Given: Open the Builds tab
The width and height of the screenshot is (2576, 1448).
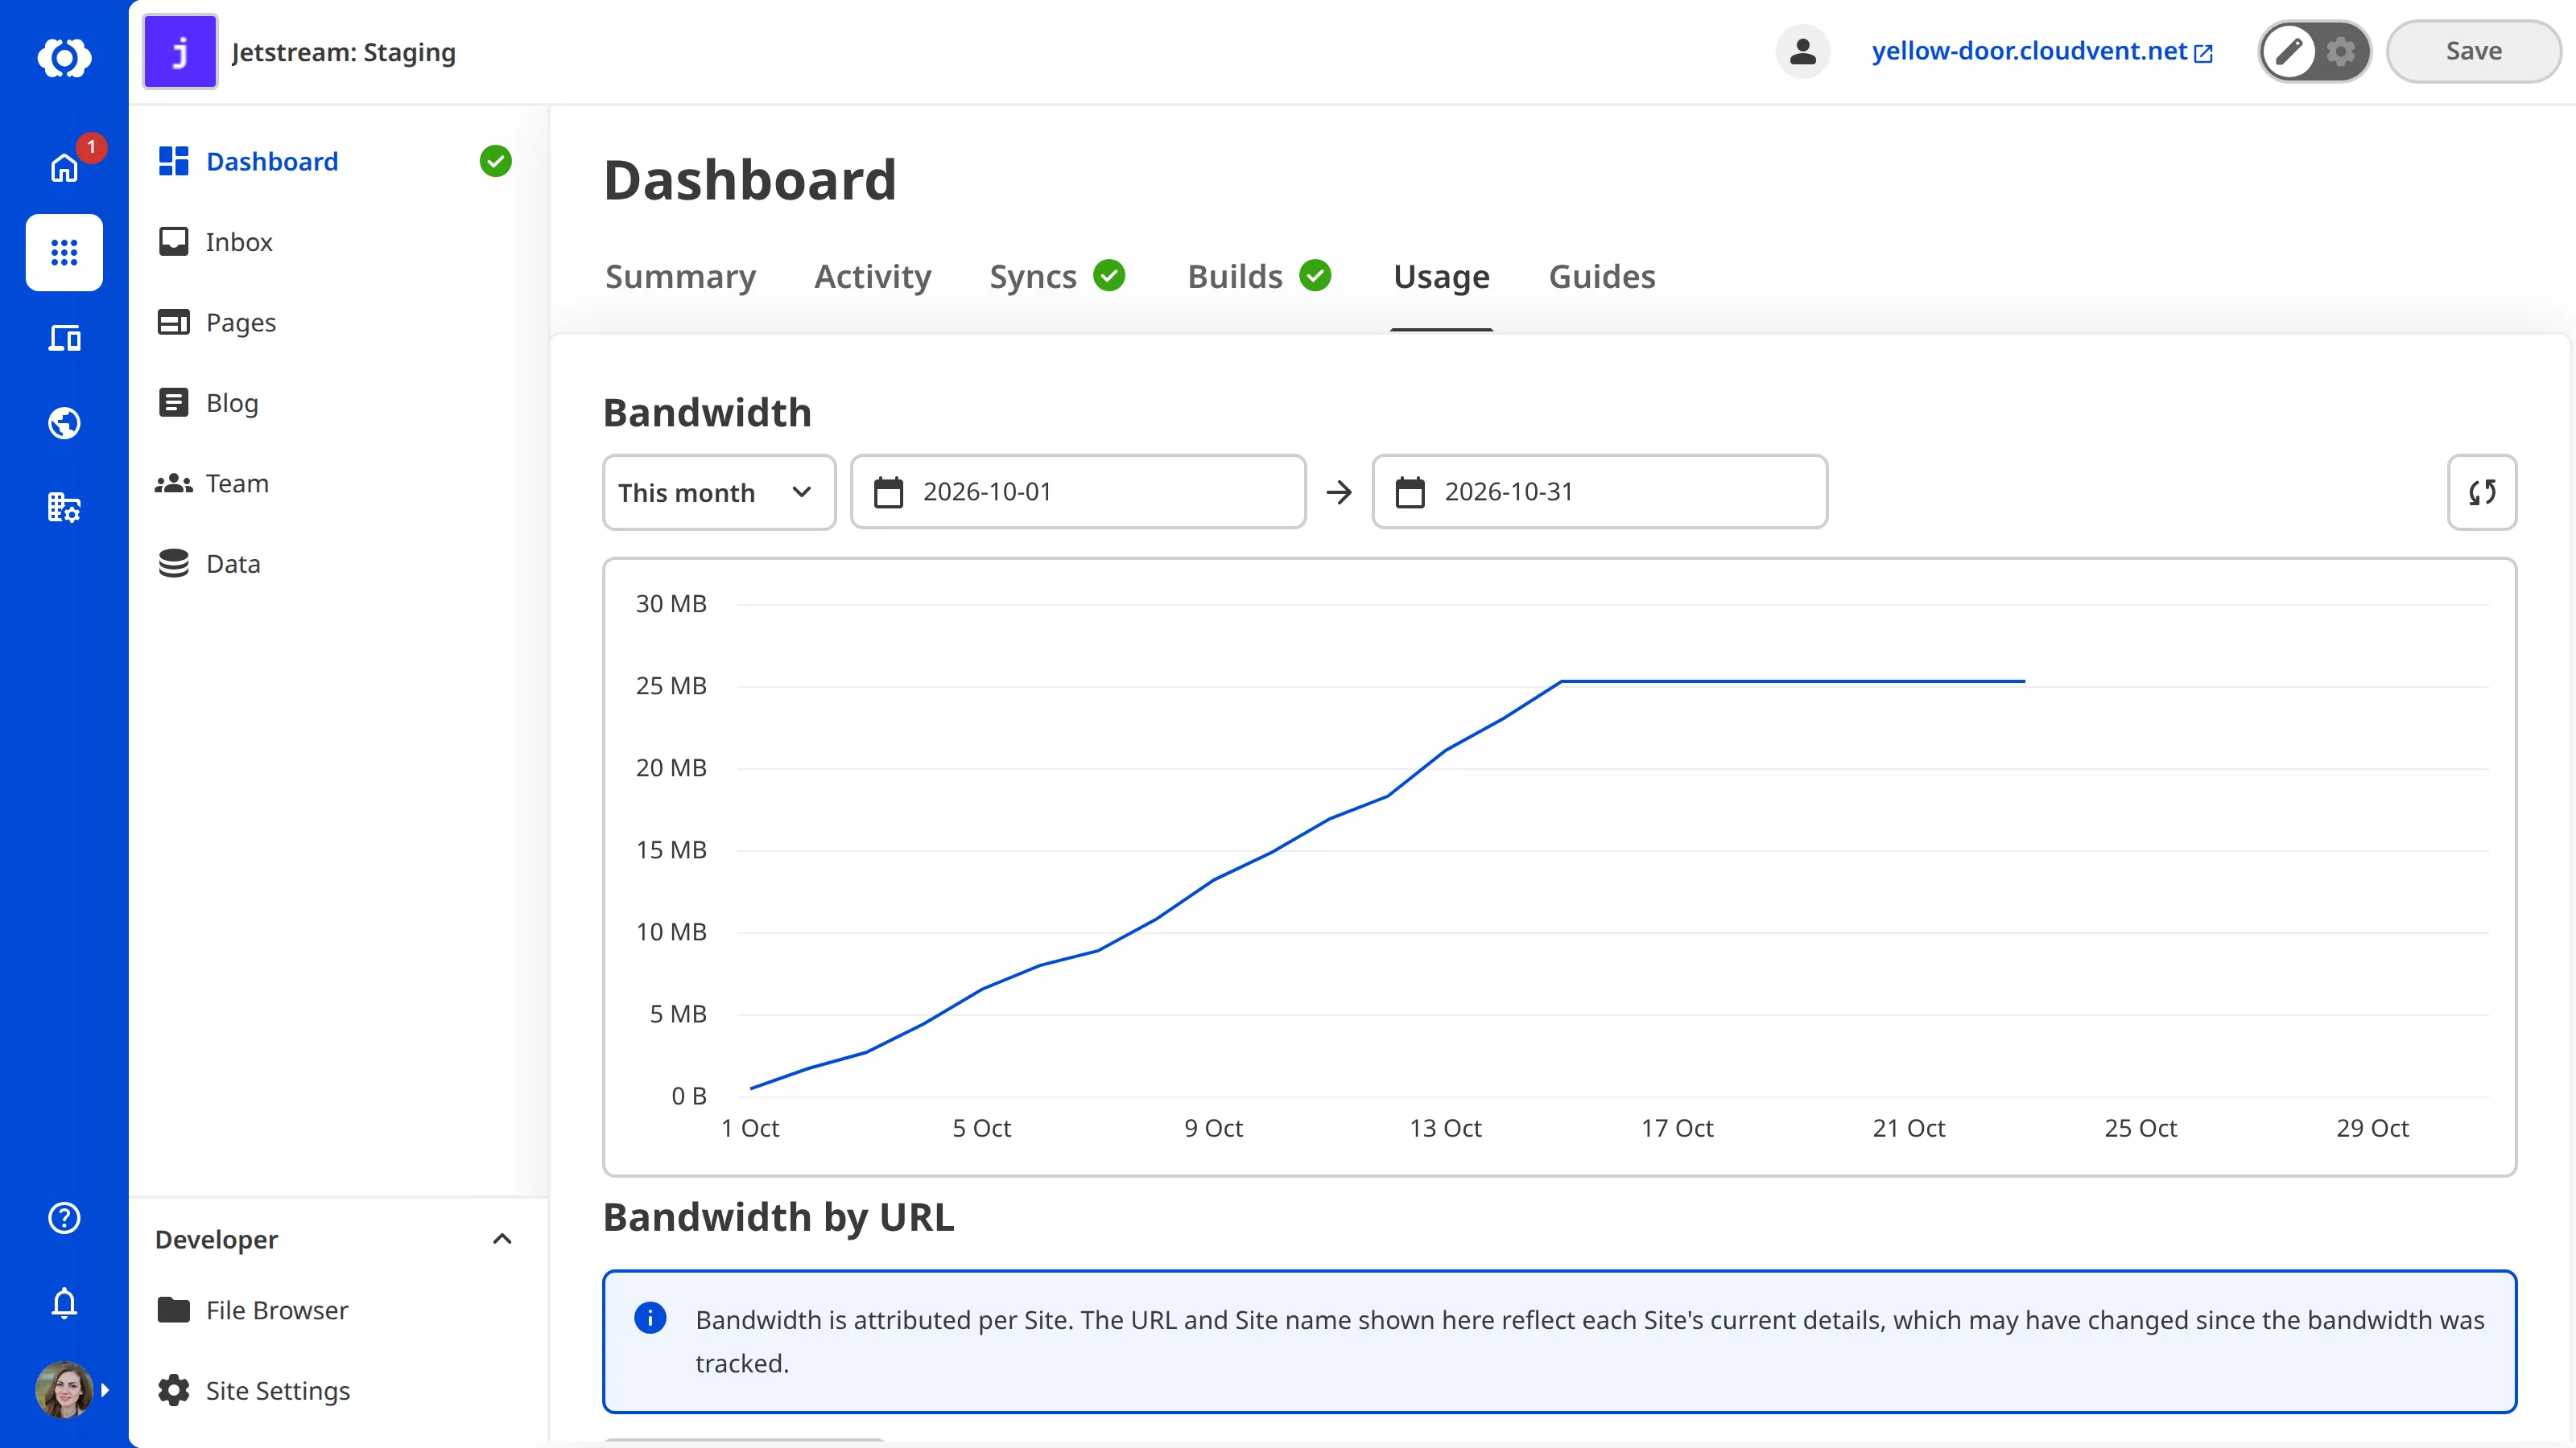Looking at the screenshot, I should (x=1259, y=277).
